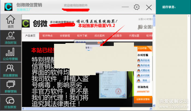
Task: Click the certificate document thumbnail
Action: [113, 85]
